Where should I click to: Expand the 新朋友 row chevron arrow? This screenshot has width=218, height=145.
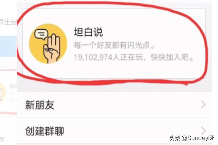[203, 105]
